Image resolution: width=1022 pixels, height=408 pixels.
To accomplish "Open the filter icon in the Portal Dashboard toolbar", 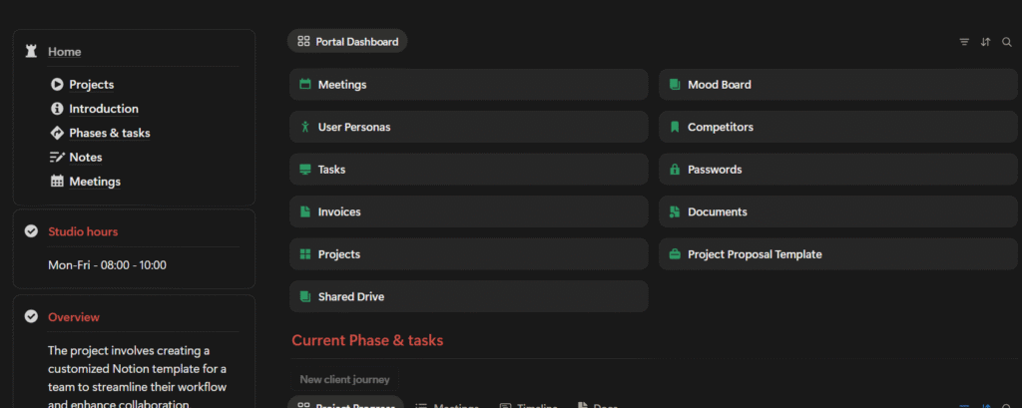I will (964, 42).
